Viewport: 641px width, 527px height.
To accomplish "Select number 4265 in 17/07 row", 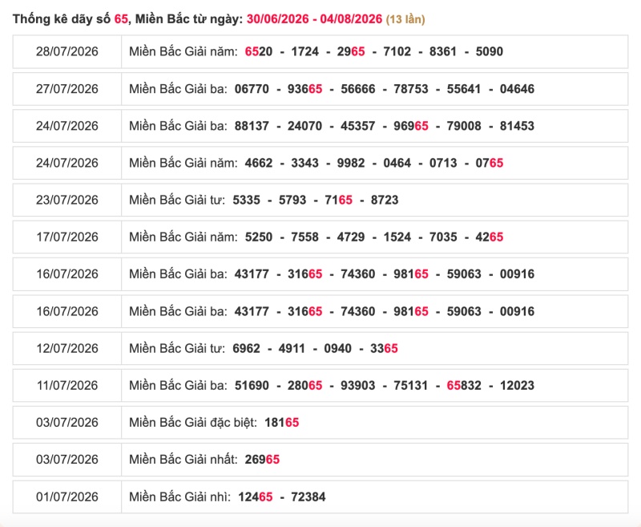I will point(489,237).
